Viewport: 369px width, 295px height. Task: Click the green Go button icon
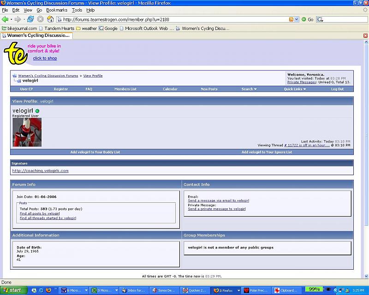[x=304, y=19]
